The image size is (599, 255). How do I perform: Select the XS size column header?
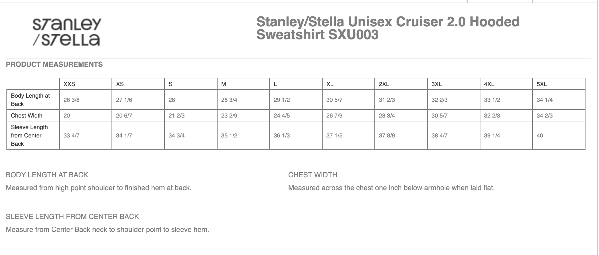pyautogui.click(x=120, y=84)
